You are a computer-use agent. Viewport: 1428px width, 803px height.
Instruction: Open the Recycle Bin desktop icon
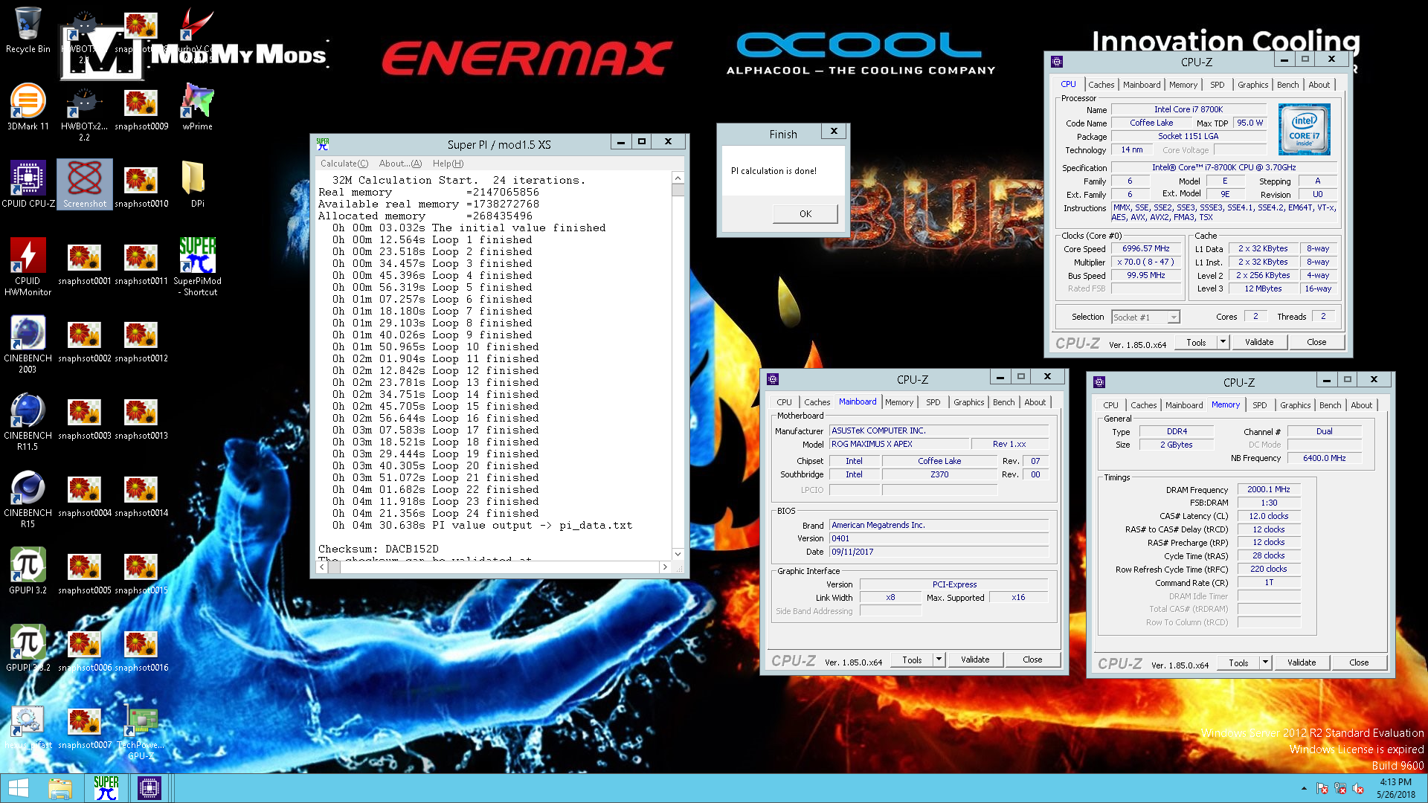click(28, 30)
